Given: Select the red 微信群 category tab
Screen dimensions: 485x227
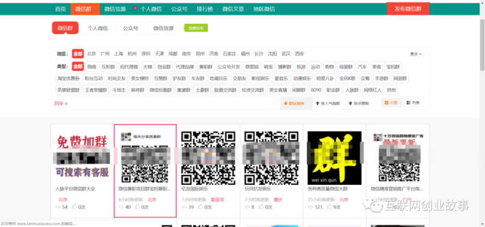Looking at the screenshot, I should [66, 28].
